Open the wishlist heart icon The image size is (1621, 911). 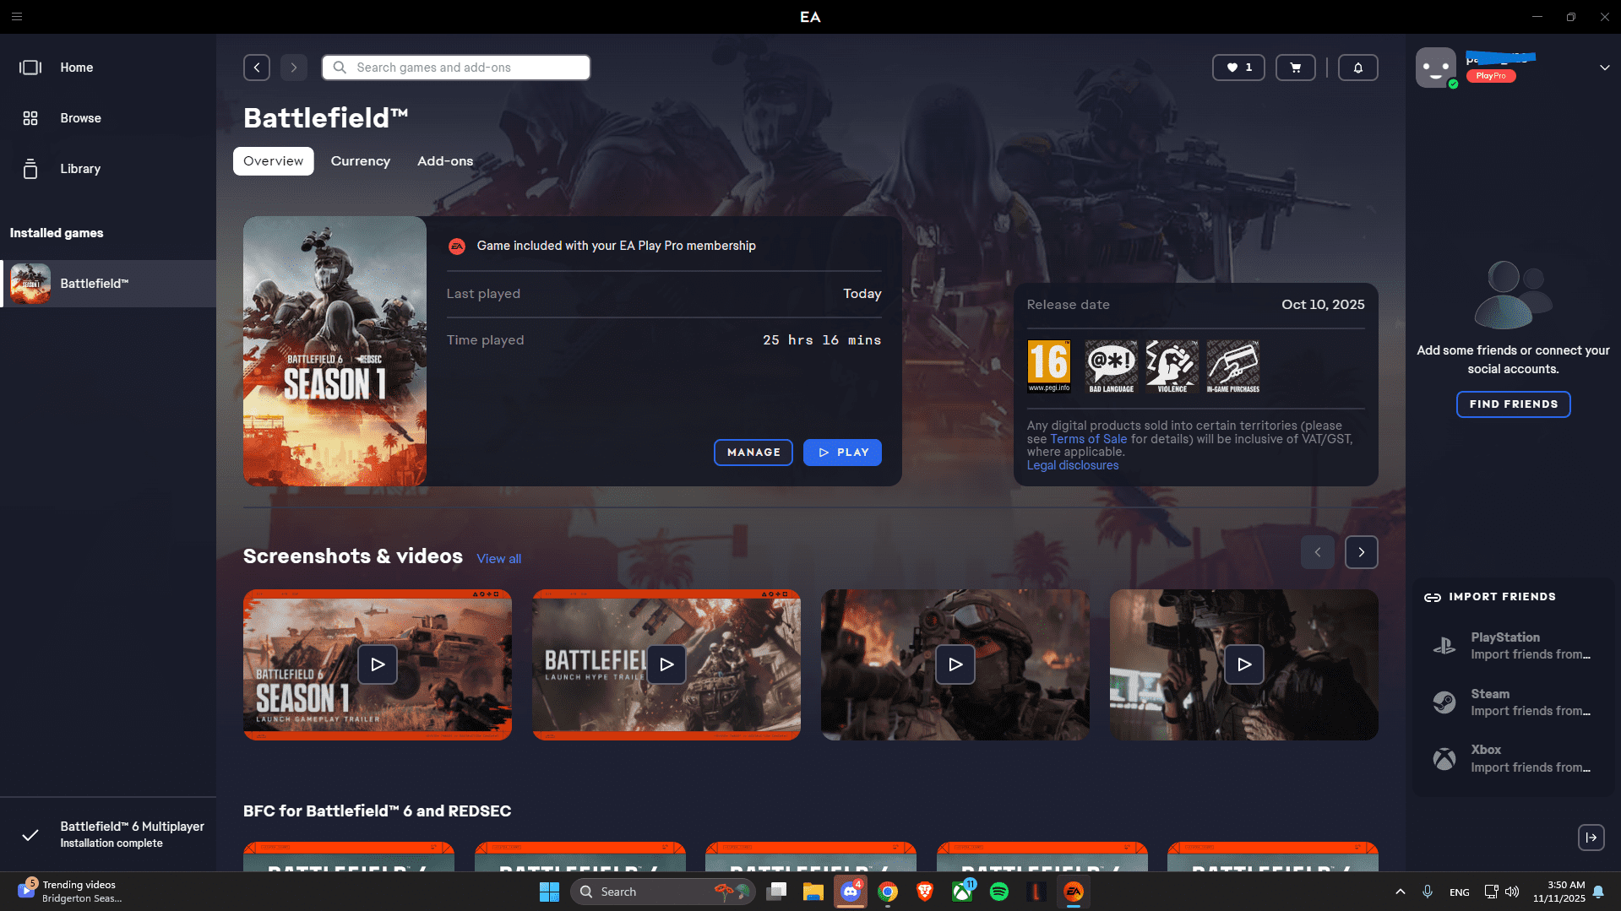(1238, 68)
